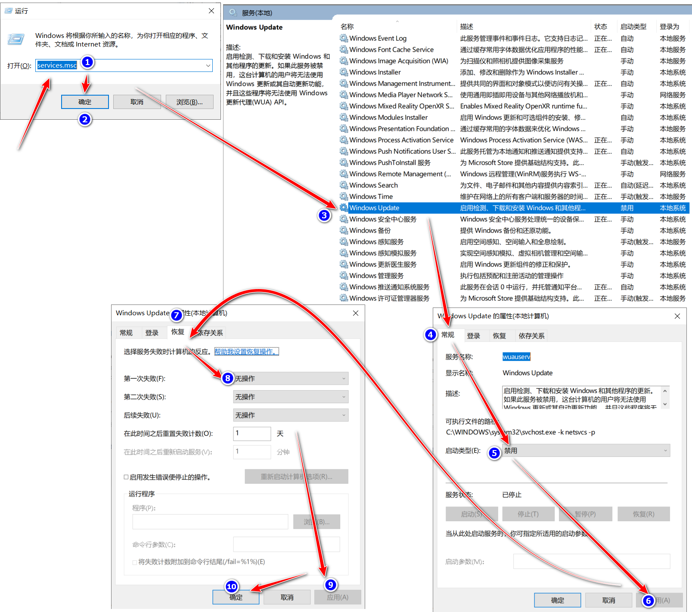692x612 pixels.
Task: Click 确定 in the 运行 dialog
Action: point(85,102)
